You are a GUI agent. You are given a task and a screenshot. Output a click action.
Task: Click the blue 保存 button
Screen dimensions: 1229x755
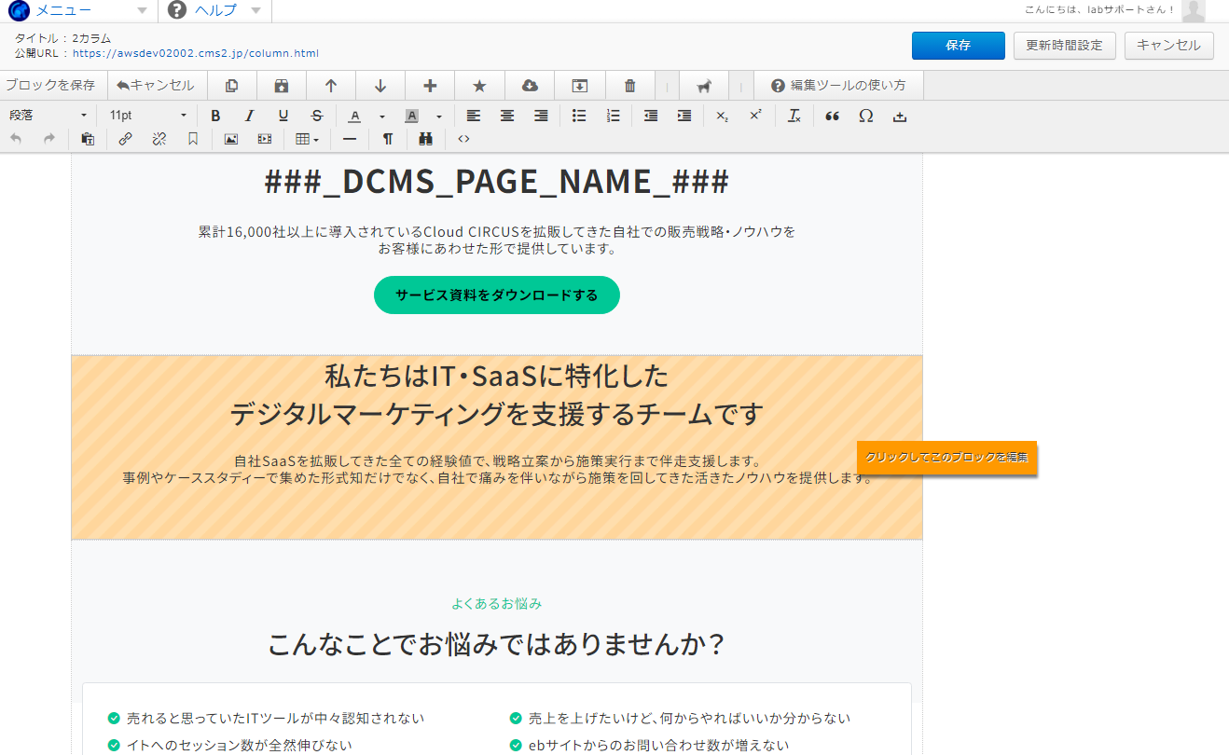click(959, 46)
